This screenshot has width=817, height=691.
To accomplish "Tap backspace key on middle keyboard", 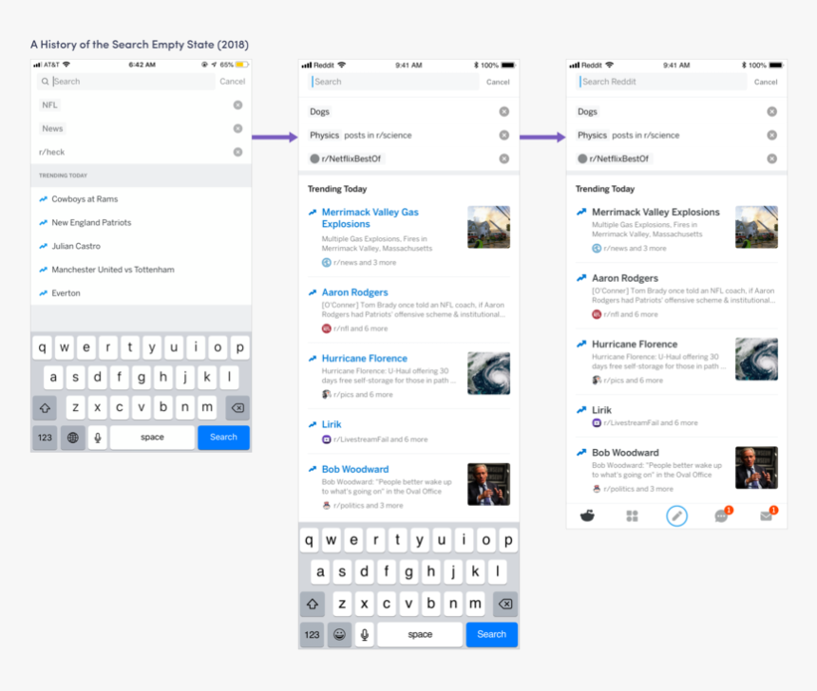I will tap(505, 604).
